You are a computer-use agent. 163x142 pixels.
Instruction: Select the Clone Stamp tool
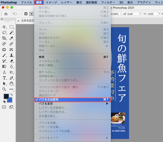11,55
